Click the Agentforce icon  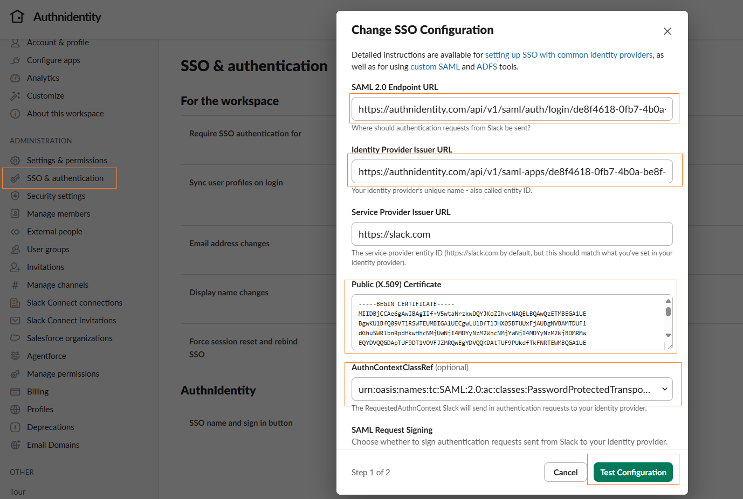15,356
